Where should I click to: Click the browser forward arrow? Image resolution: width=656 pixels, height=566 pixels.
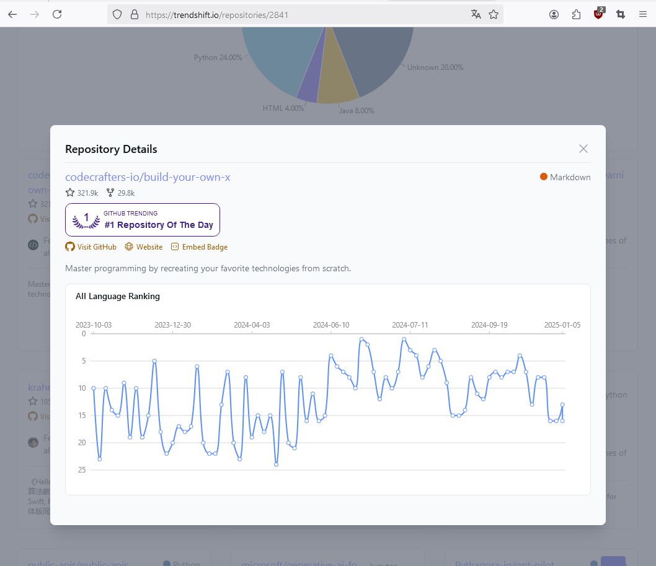(35, 15)
